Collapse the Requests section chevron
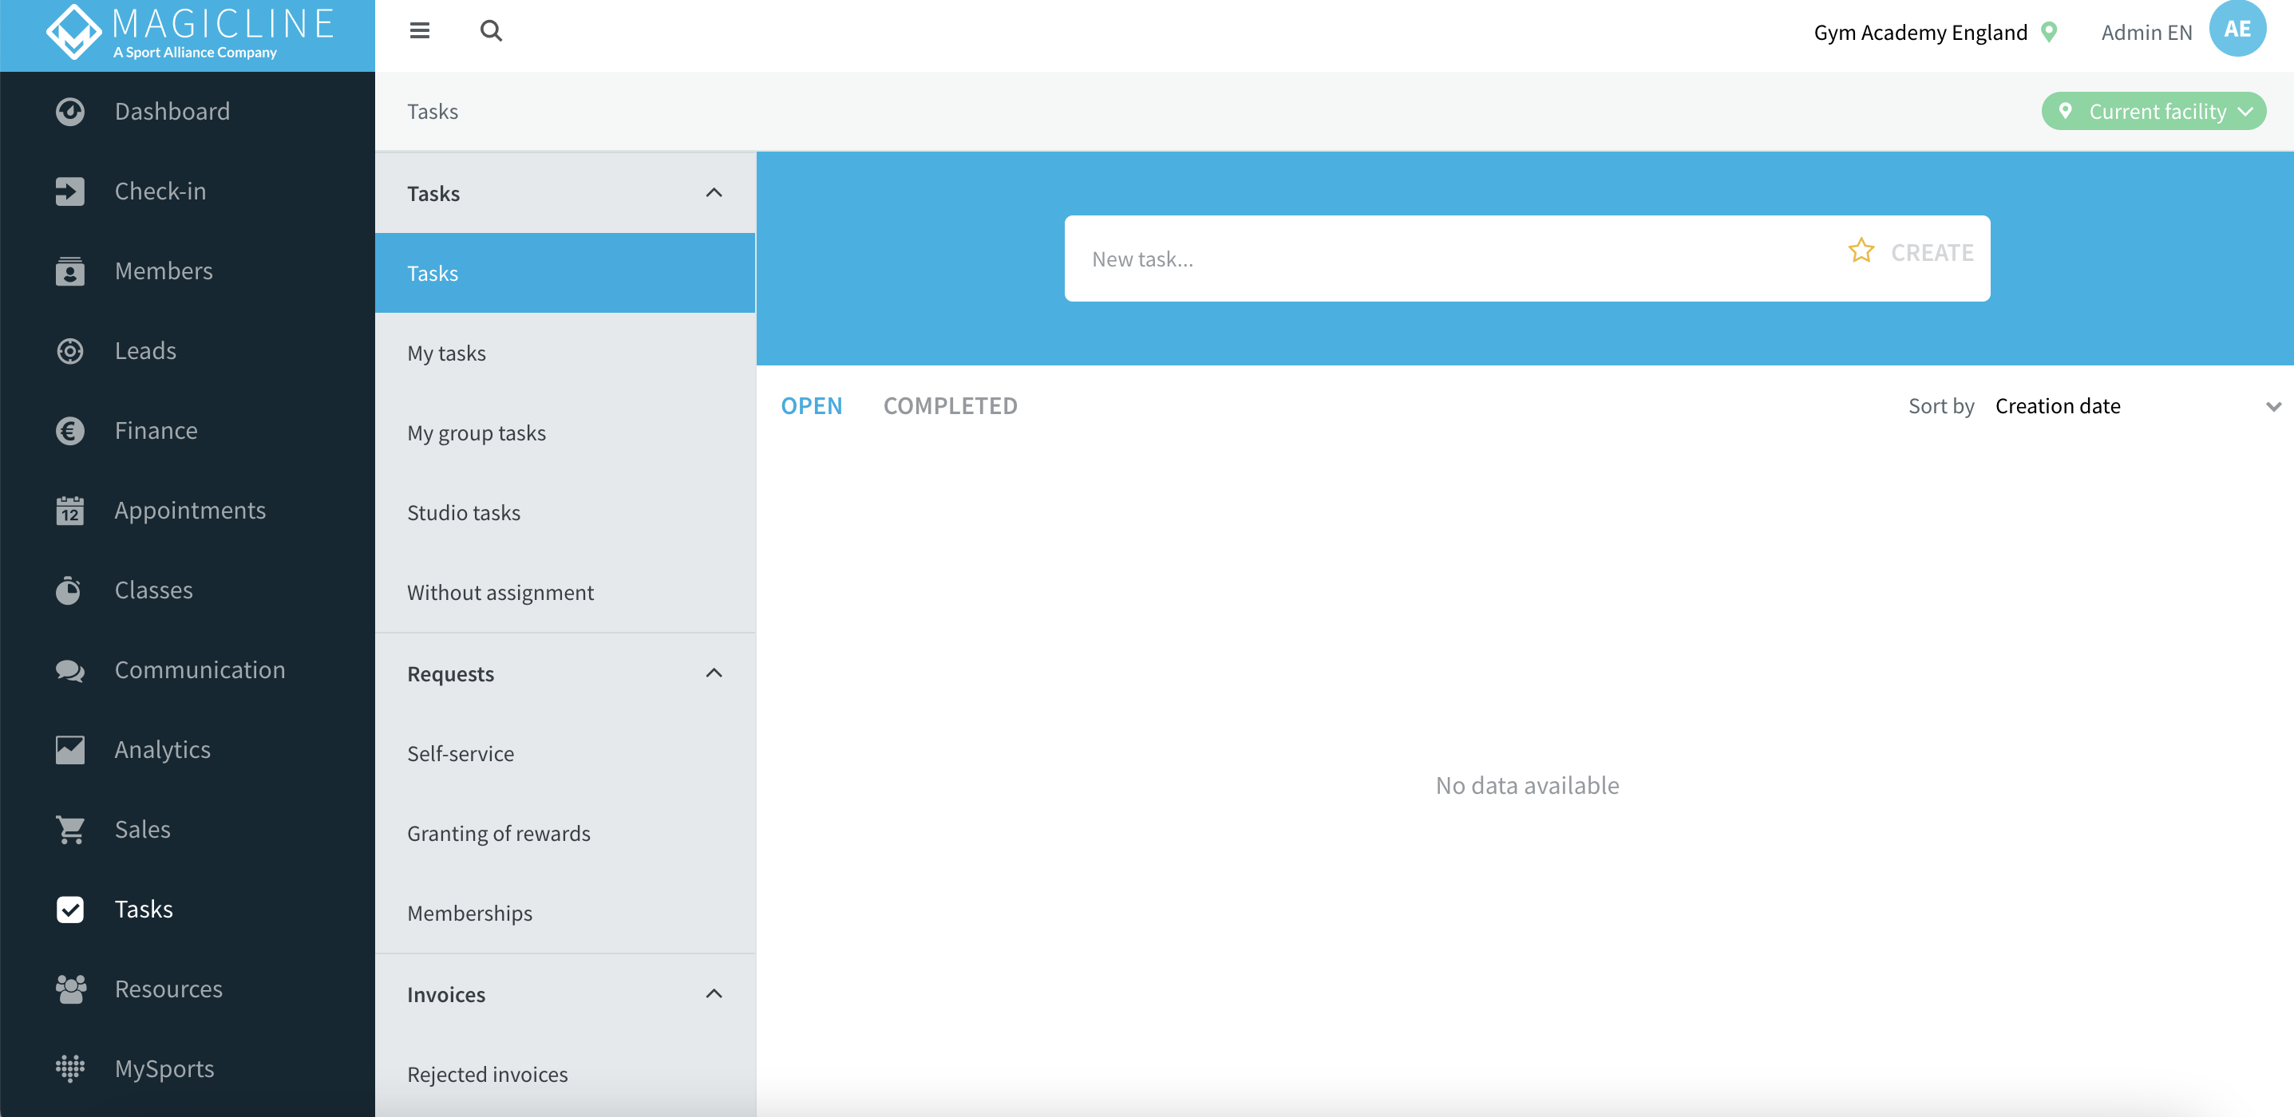The image size is (2294, 1117). (714, 673)
